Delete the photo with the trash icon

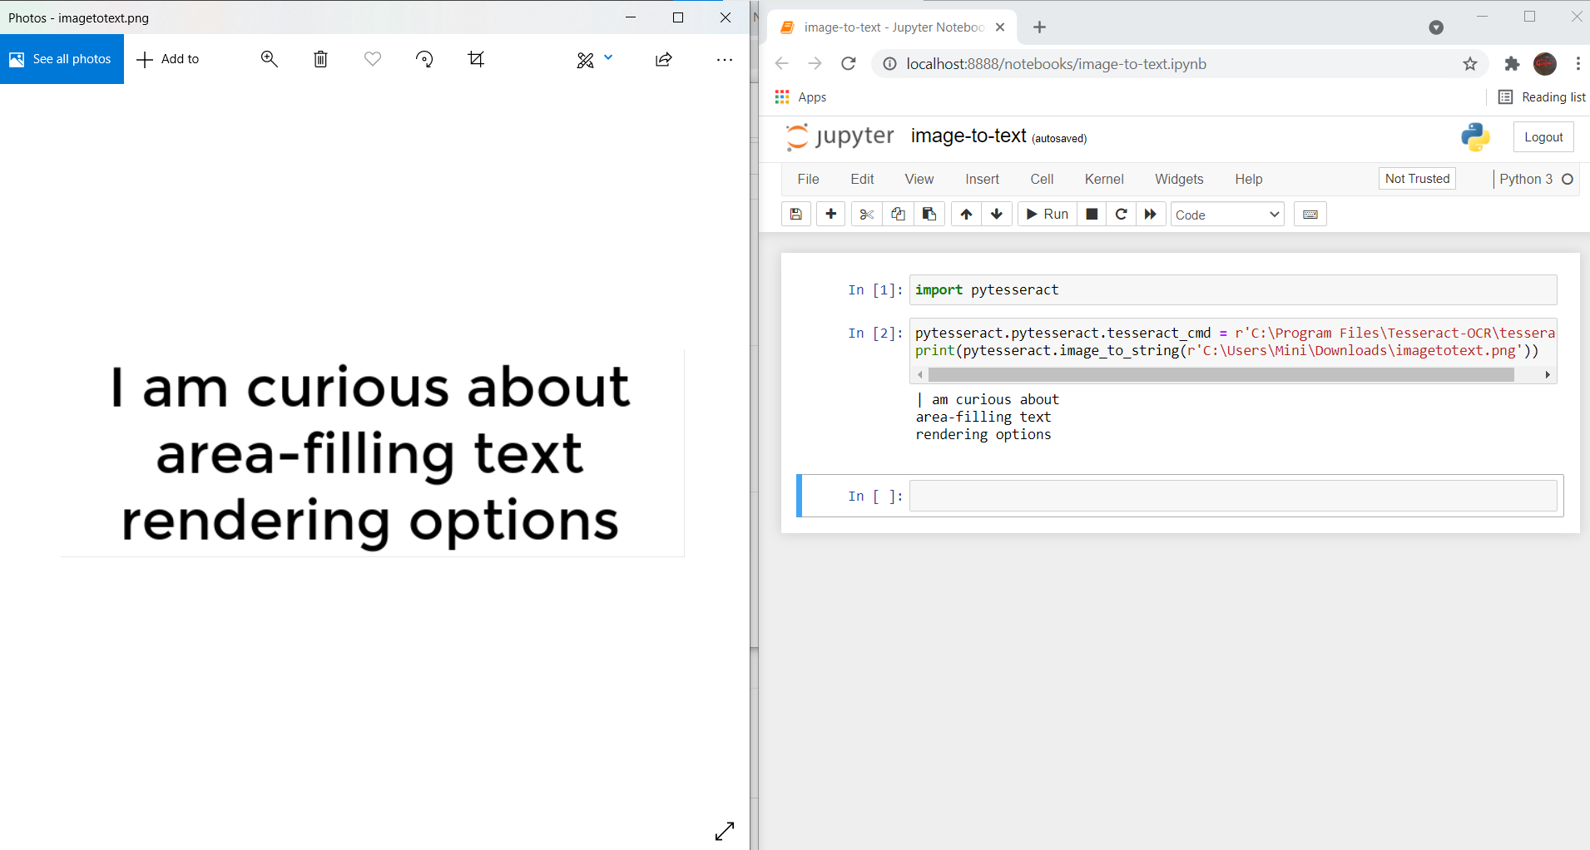(x=320, y=59)
